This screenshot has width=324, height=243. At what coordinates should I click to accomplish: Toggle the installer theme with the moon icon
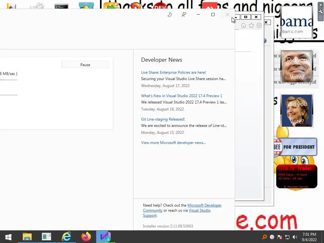[x=170, y=15]
